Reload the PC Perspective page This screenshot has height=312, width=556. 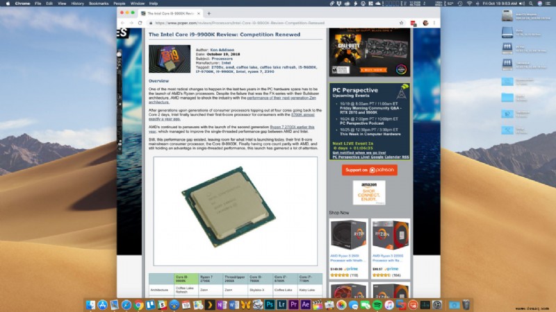[140, 23]
